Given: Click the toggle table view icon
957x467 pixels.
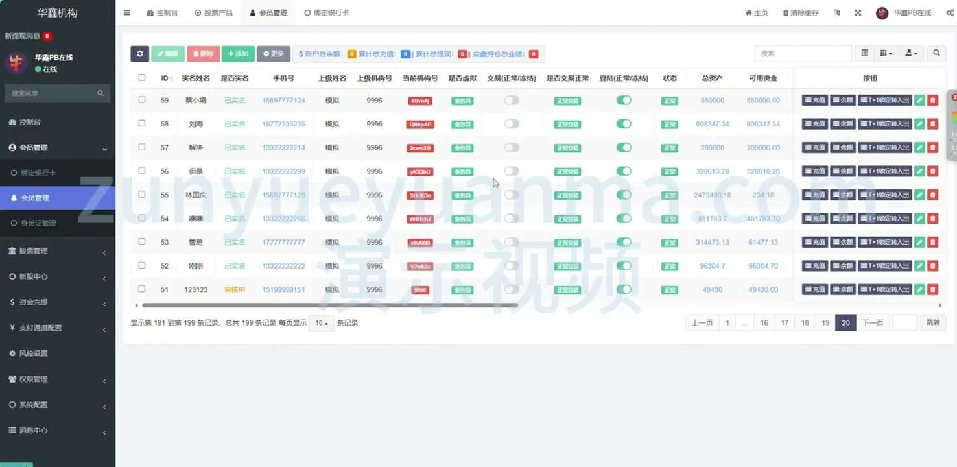Looking at the screenshot, I should click(864, 54).
